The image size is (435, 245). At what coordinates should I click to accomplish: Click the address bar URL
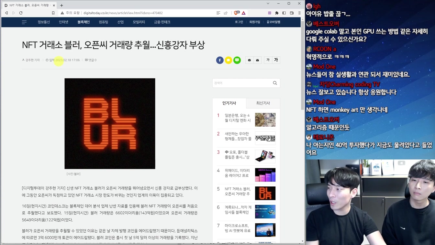point(123,13)
